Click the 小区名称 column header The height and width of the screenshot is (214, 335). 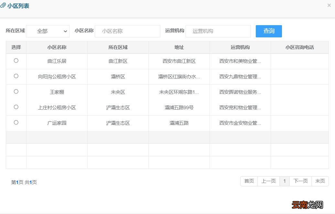tap(57, 47)
